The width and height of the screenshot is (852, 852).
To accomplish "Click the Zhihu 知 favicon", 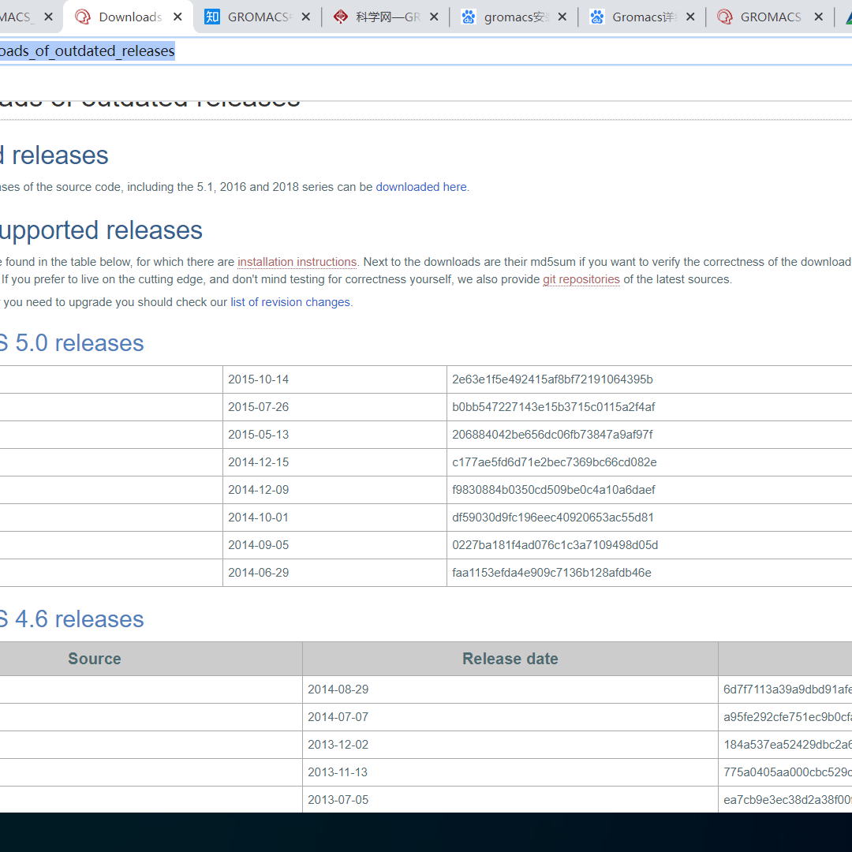I will click(211, 17).
